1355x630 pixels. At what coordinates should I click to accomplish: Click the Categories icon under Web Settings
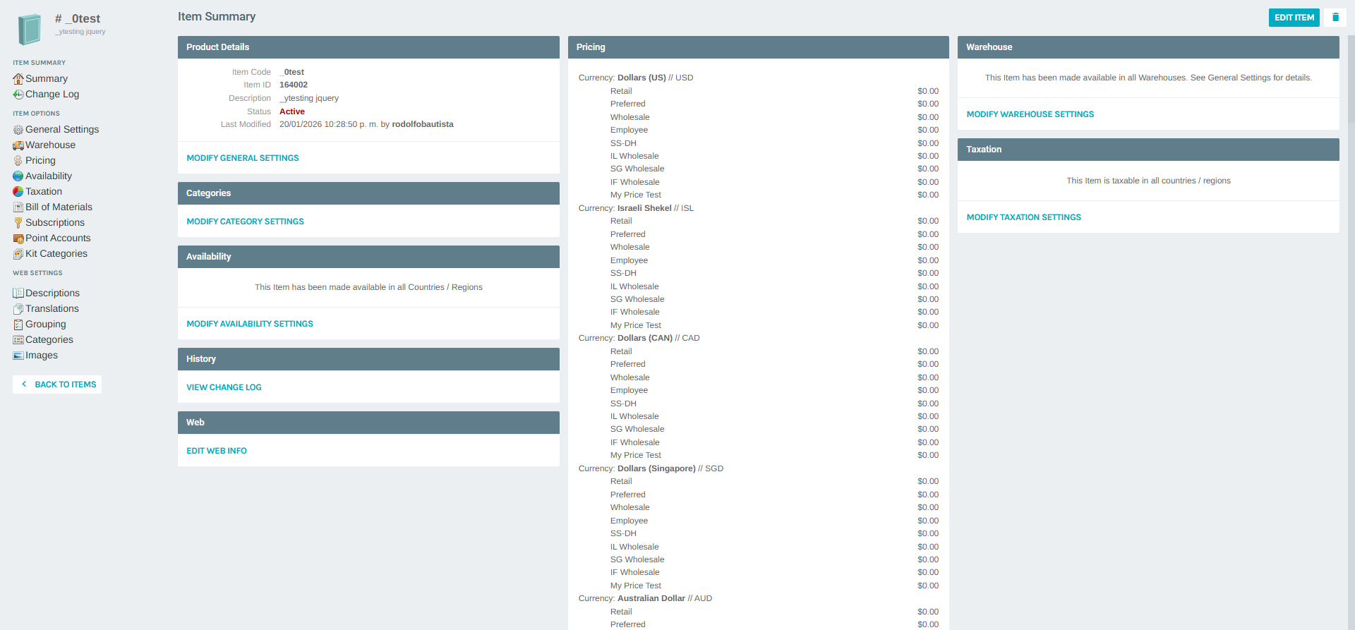(18, 340)
